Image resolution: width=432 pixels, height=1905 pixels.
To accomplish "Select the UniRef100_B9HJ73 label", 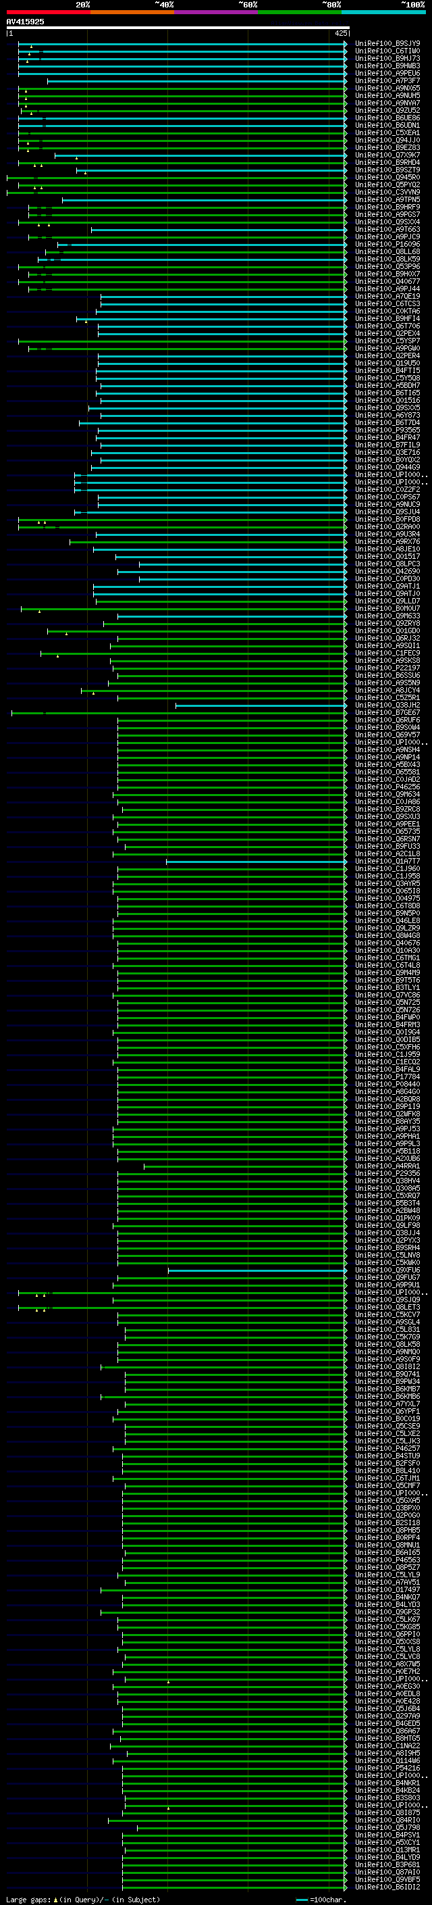I will [387, 58].
